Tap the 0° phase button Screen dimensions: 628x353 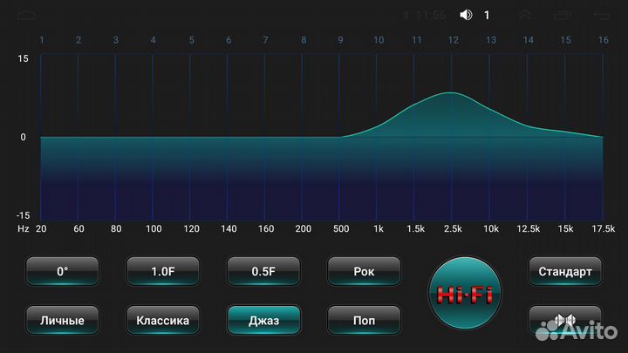tap(62, 271)
